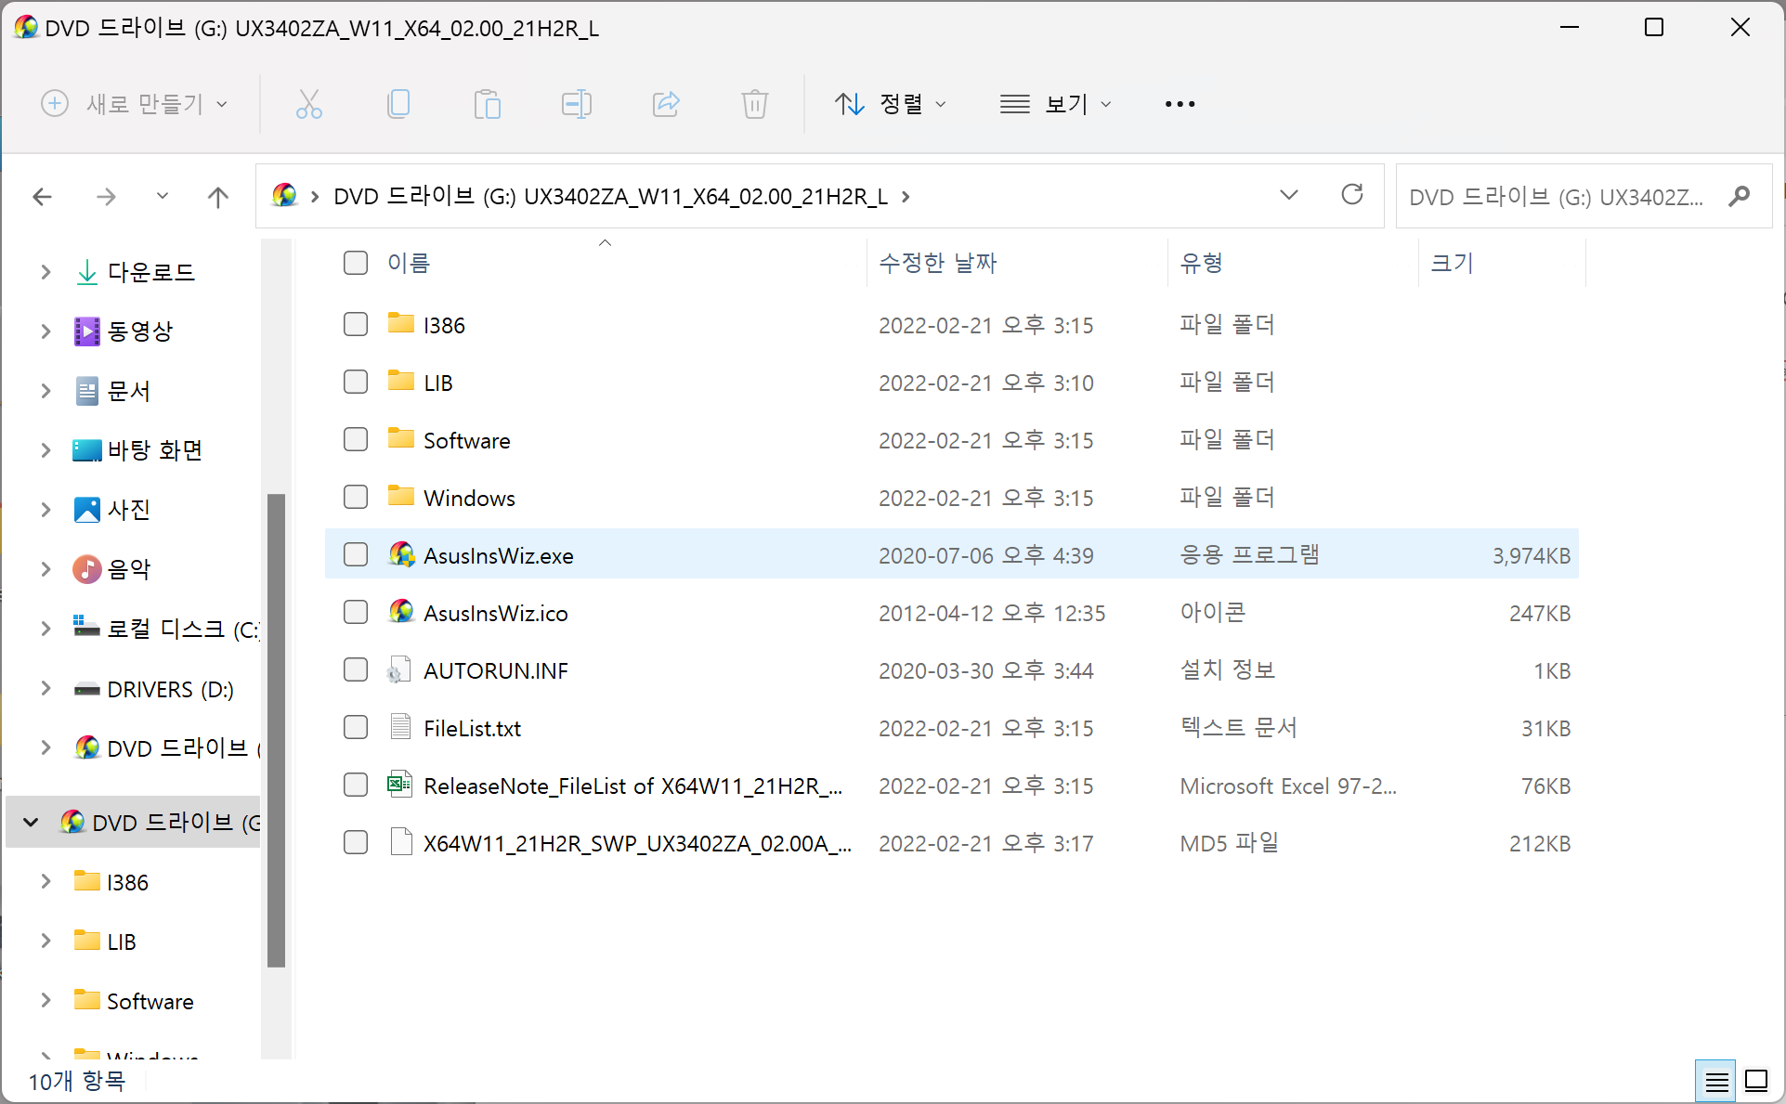Click the Paste clipboard icon
The image size is (1786, 1104).
click(487, 104)
